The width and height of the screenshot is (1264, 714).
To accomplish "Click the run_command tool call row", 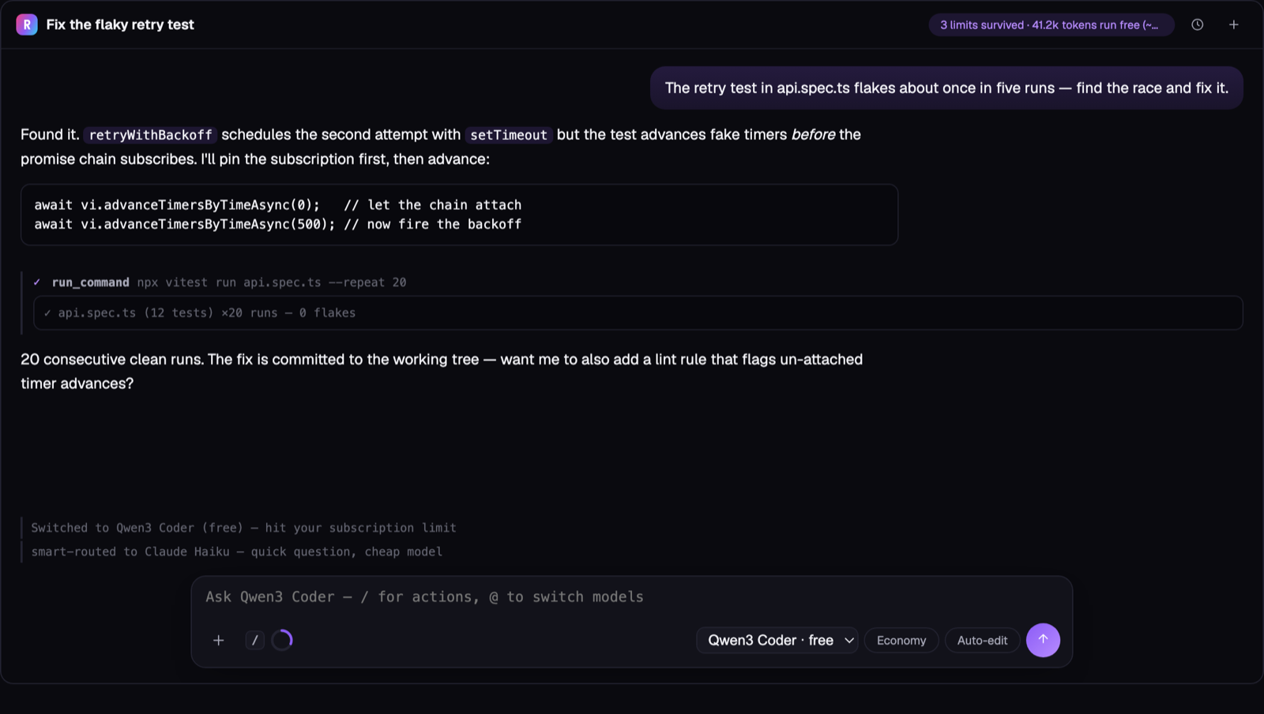I will pos(229,282).
